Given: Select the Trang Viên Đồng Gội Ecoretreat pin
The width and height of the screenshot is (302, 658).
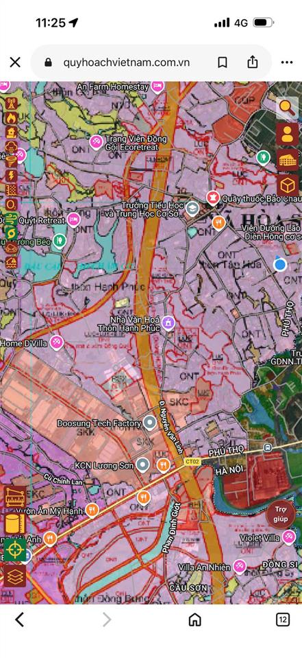Looking at the screenshot, I should [x=97, y=142].
